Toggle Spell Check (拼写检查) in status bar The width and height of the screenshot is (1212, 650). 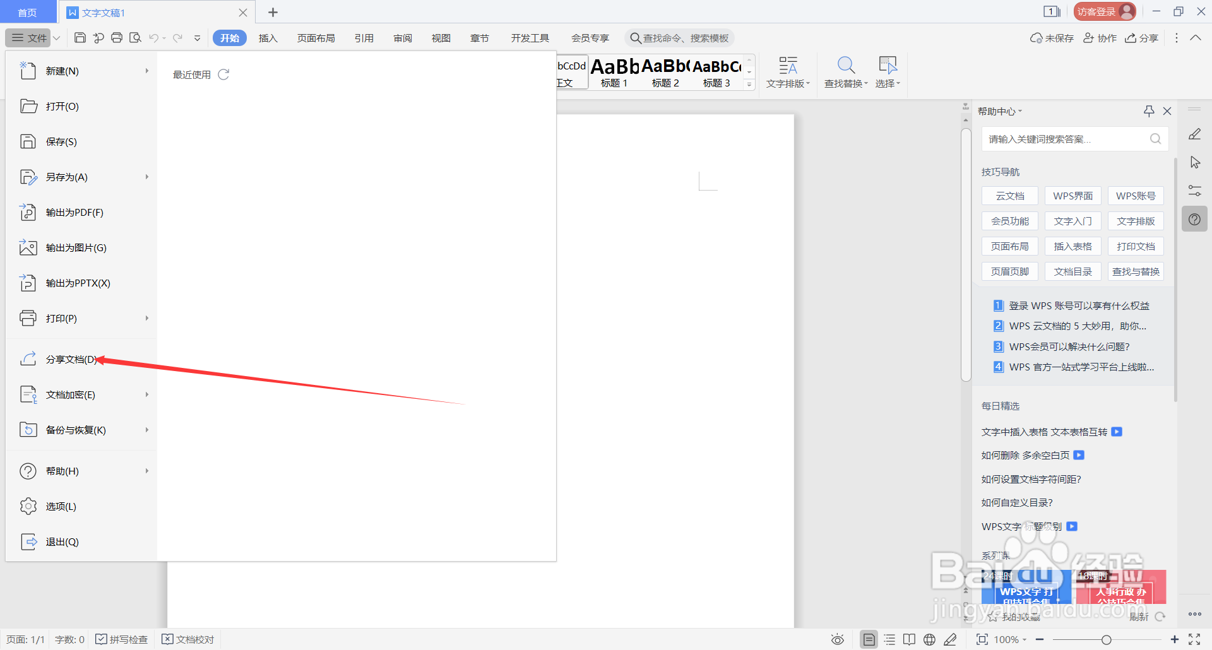[121, 639]
